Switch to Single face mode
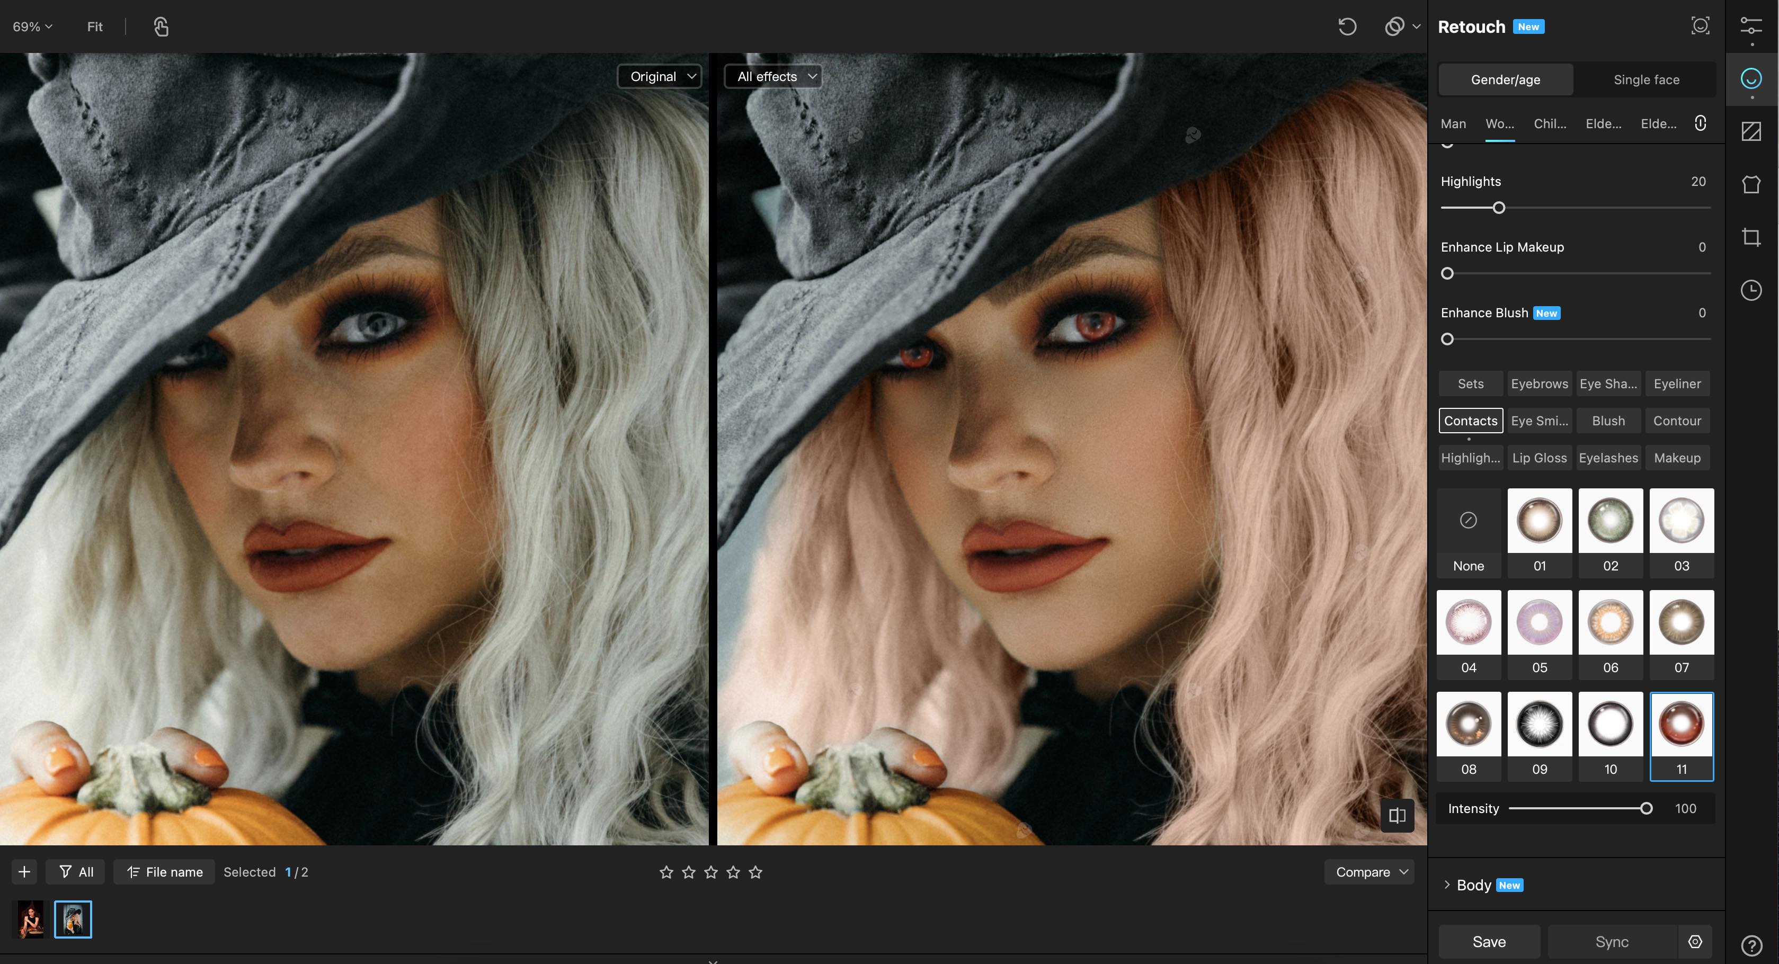The image size is (1779, 964). tap(1645, 79)
